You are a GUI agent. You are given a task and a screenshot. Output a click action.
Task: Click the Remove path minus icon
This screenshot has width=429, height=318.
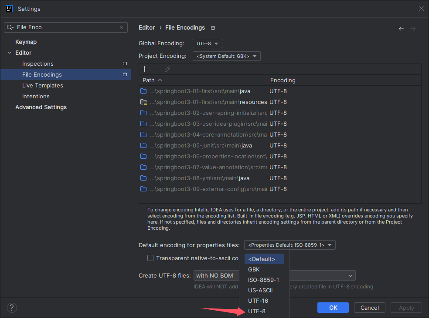tap(156, 69)
